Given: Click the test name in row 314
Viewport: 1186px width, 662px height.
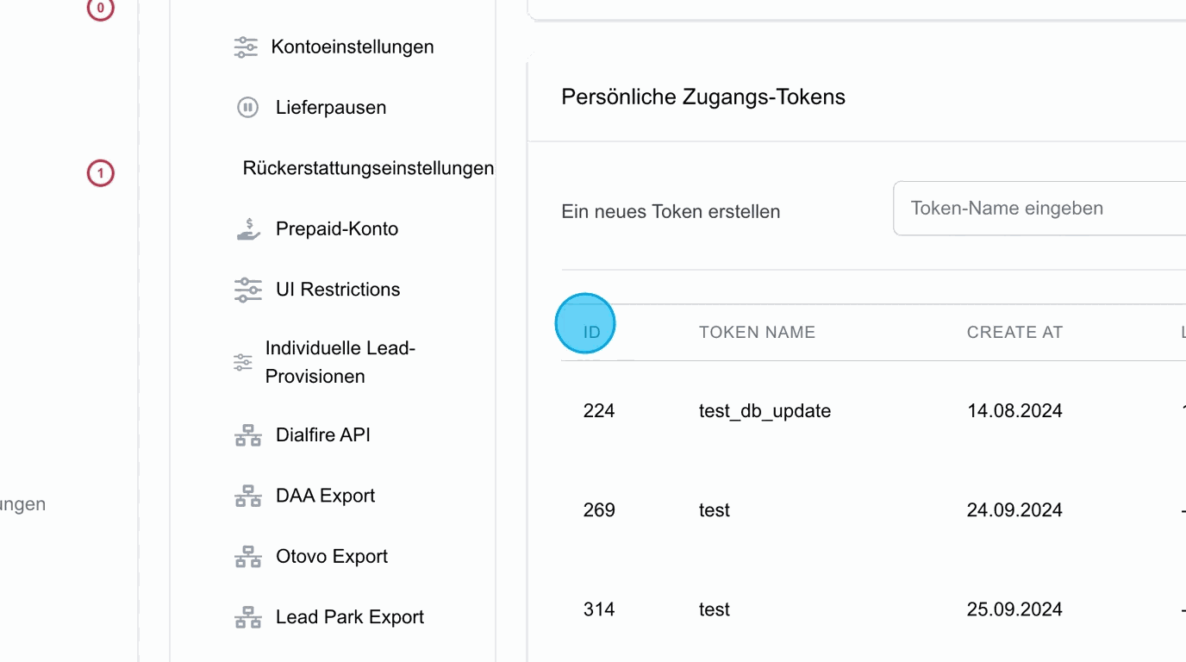Looking at the screenshot, I should tap(715, 609).
